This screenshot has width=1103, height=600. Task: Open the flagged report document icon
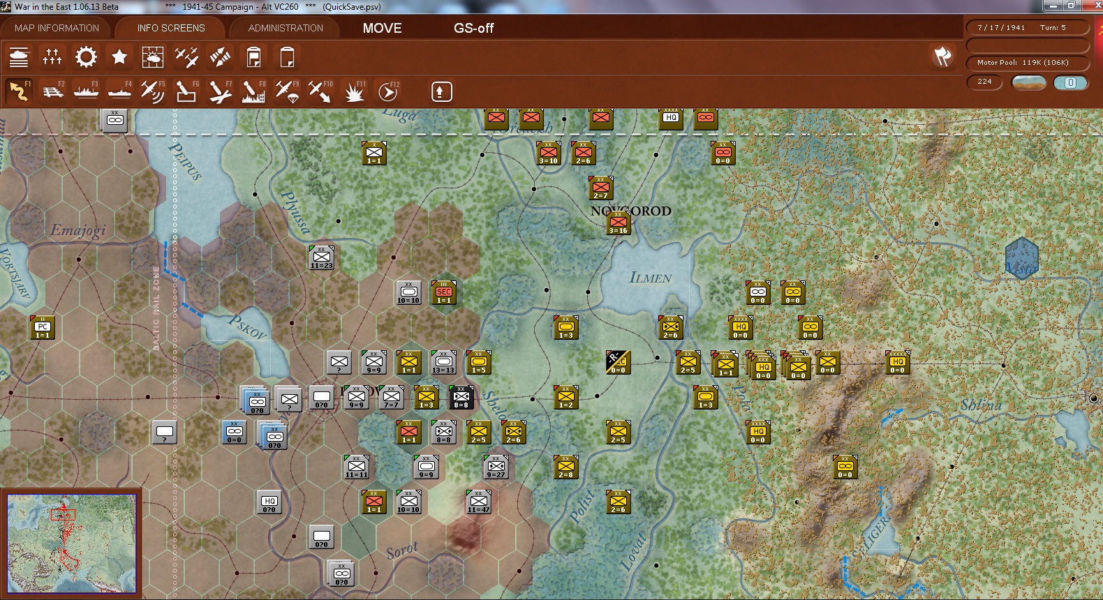(x=253, y=57)
